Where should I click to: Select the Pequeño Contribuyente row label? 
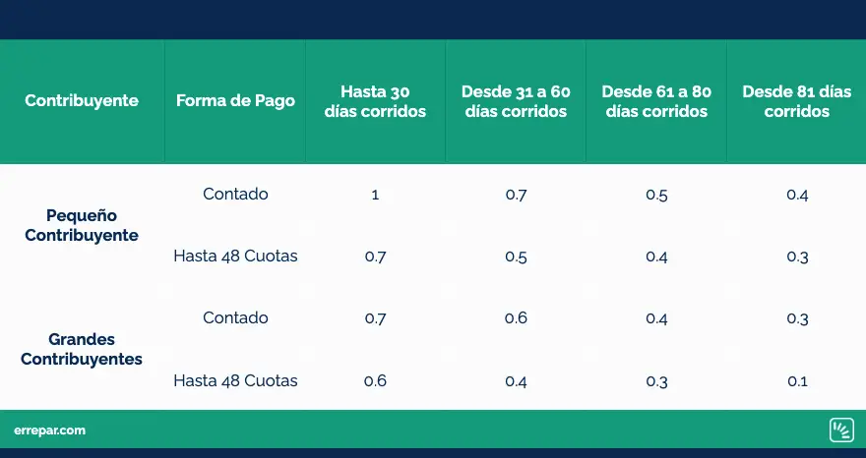click(x=82, y=225)
